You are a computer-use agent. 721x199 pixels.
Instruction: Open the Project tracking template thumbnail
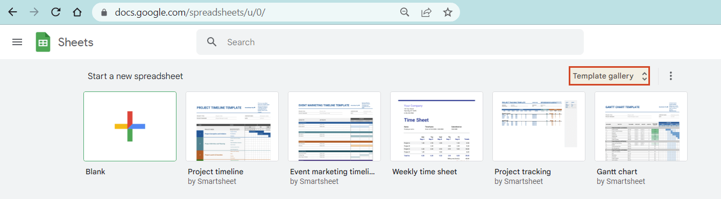click(539, 126)
